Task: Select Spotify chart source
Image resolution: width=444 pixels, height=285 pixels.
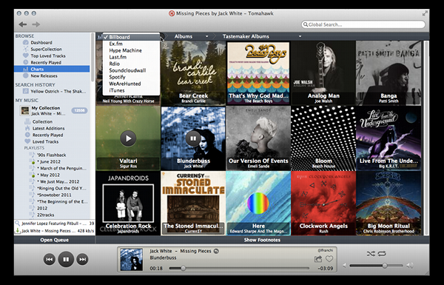Action: [132, 77]
